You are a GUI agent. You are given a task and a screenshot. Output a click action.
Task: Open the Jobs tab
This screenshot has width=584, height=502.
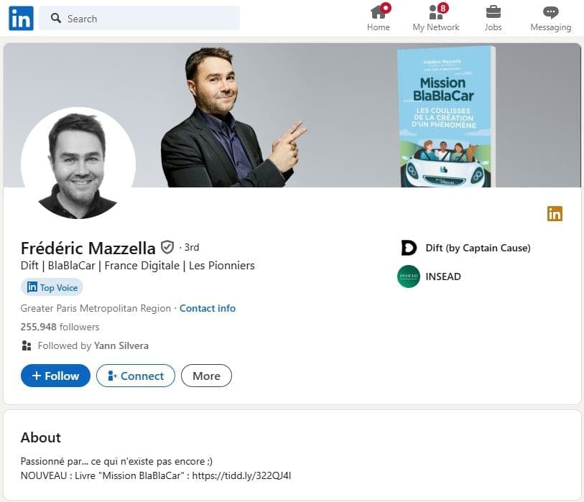pyautogui.click(x=493, y=18)
